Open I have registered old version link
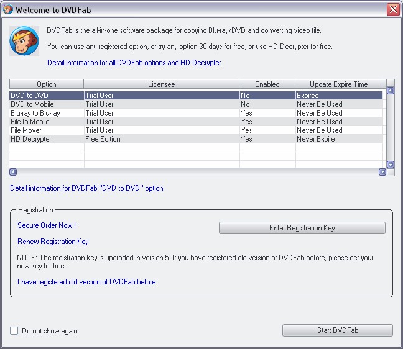 (86, 282)
